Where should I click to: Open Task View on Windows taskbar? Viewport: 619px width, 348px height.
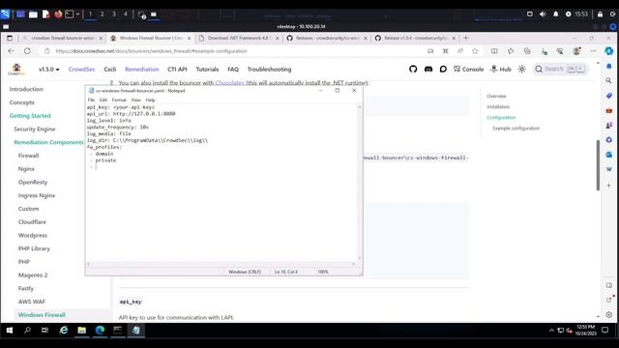pos(45,331)
